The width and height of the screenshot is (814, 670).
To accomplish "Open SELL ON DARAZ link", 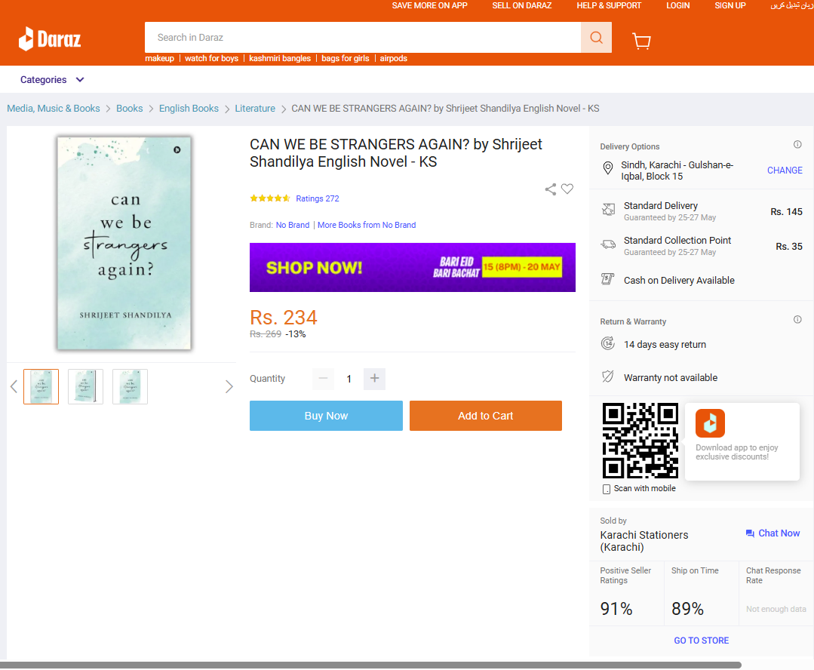I will (x=522, y=6).
